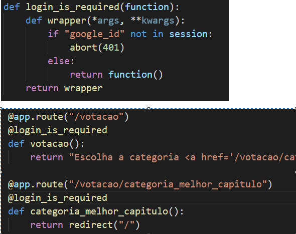Click the def votacao() line
This screenshot has width=296, height=234.
[46, 144]
